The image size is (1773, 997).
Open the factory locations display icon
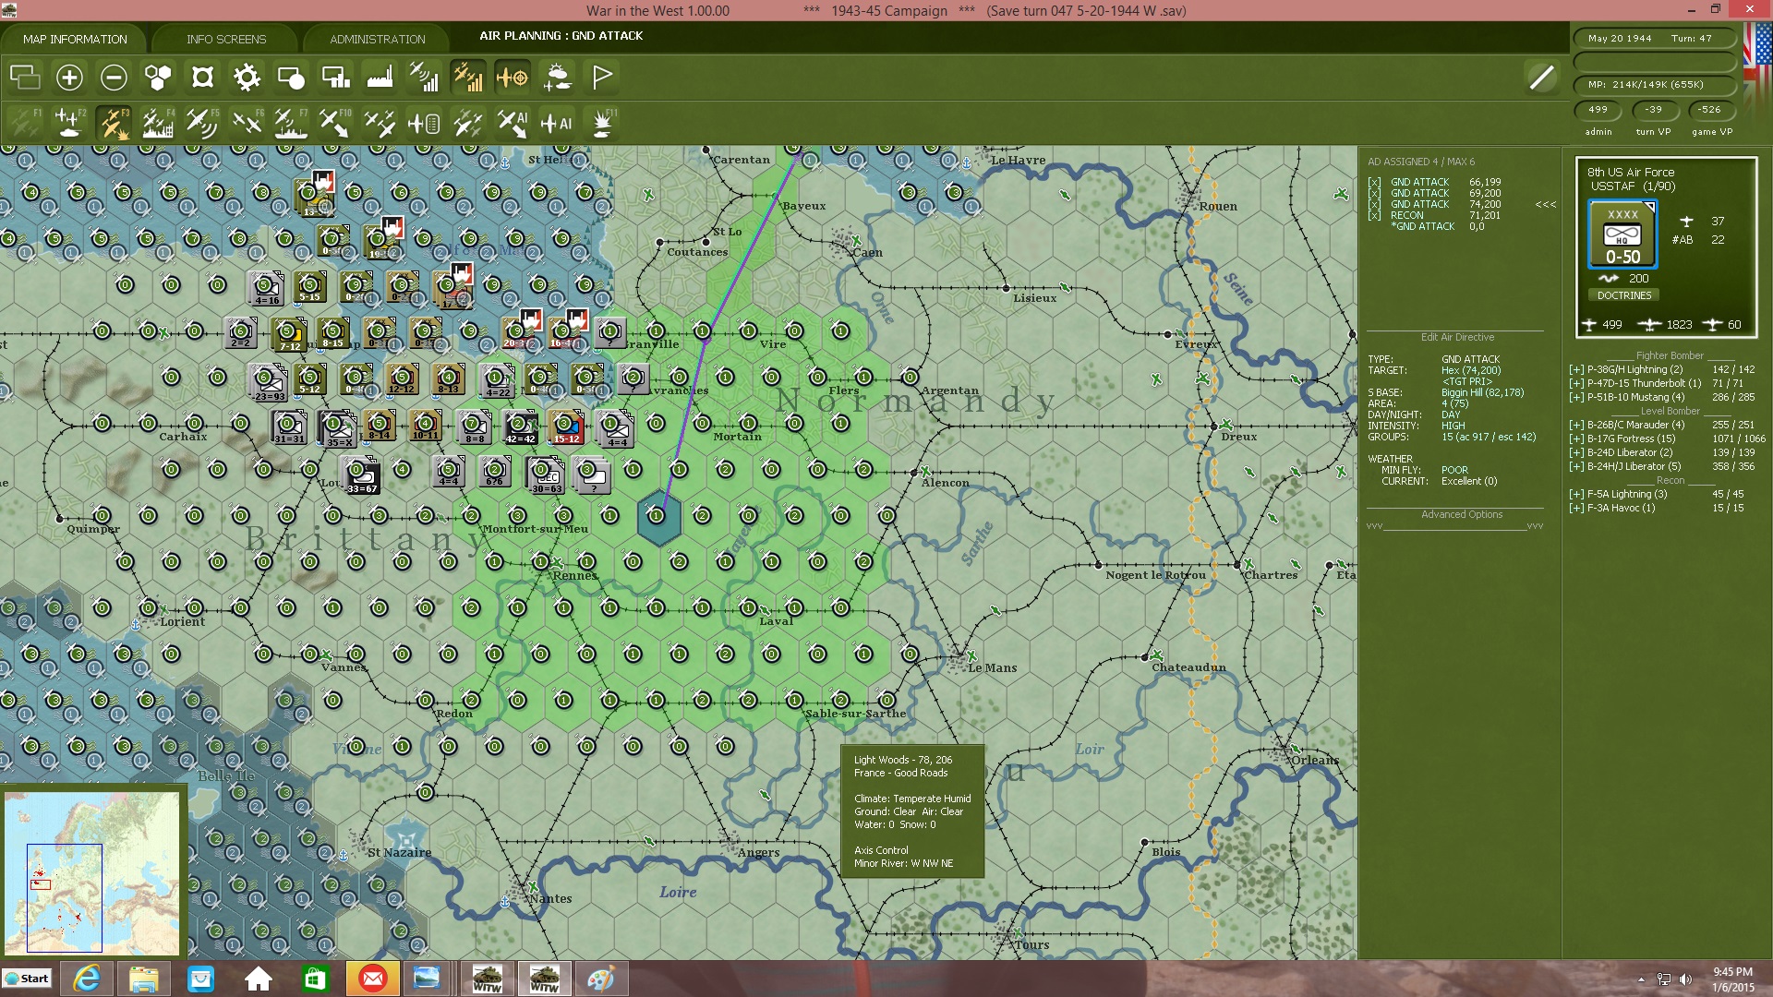380,78
